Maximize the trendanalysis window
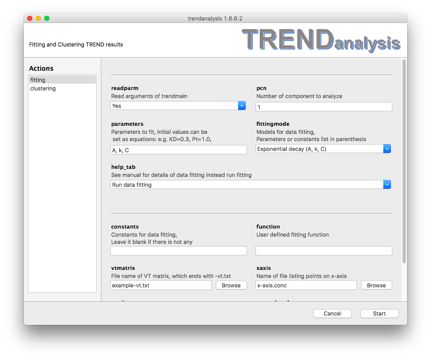Image resolution: width=431 pixels, height=359 pixels. tap(47, 18)
